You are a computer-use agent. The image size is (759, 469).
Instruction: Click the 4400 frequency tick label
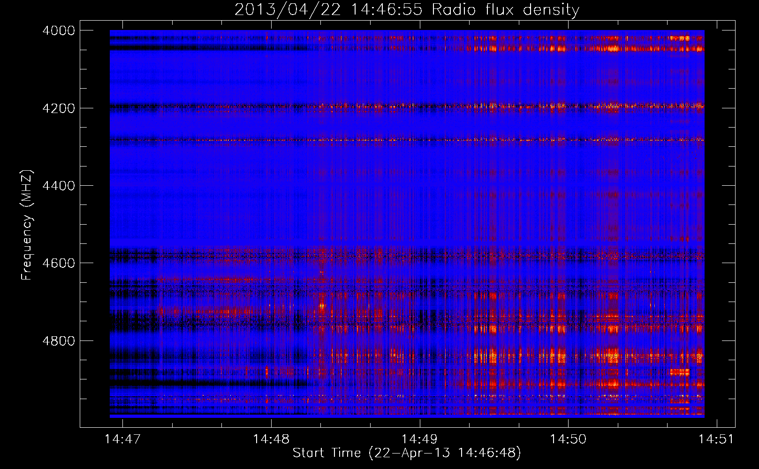click(x=59, y=186)
